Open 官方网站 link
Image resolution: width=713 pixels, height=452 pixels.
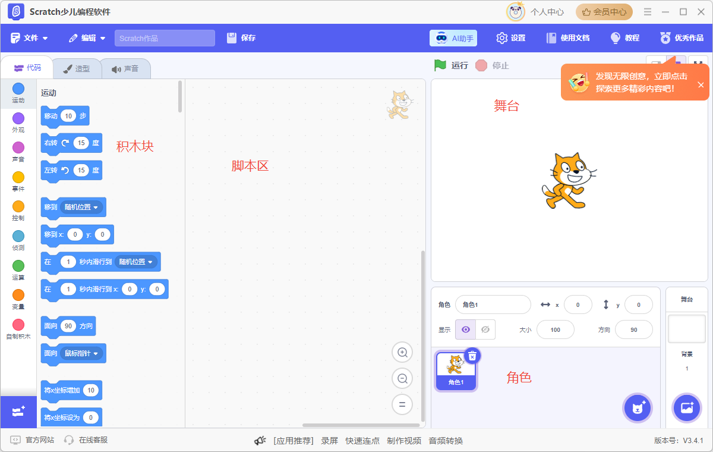pos(33,440)
